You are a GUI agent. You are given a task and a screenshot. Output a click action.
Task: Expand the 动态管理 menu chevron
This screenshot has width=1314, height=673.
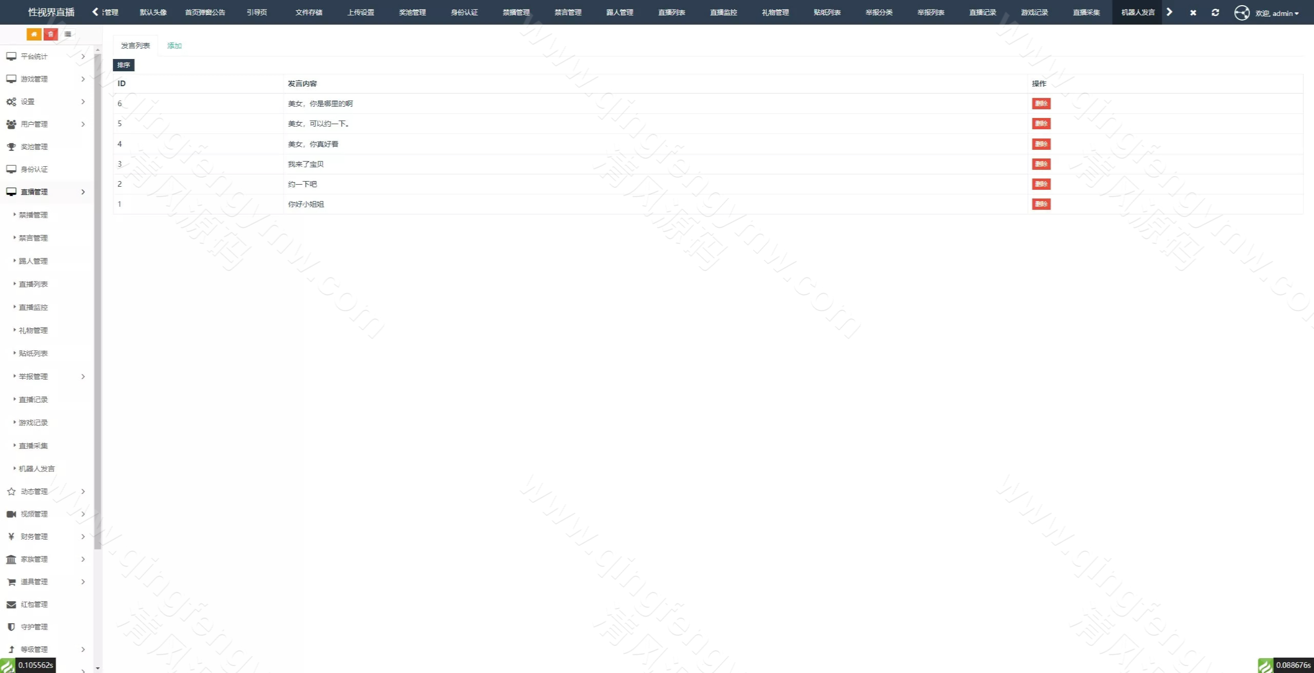83,491
